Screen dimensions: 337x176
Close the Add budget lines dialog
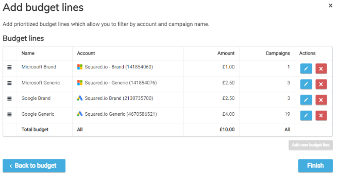[330, 6]
